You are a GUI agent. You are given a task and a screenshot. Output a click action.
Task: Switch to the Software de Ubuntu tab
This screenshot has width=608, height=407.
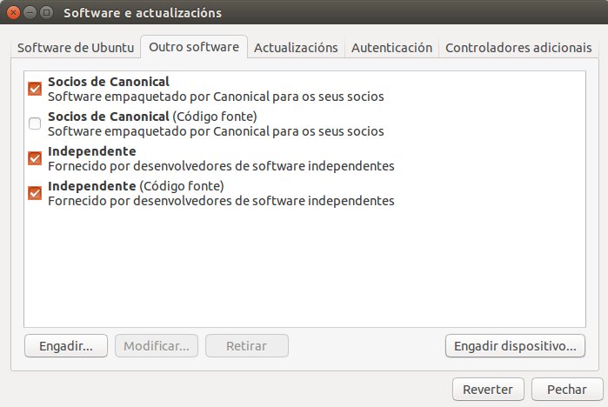[76, 48]
